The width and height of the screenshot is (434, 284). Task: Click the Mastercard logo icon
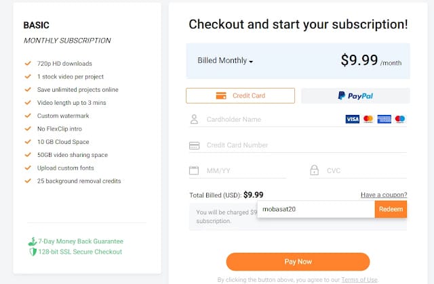pyautogui.click(x=368, y=119)
